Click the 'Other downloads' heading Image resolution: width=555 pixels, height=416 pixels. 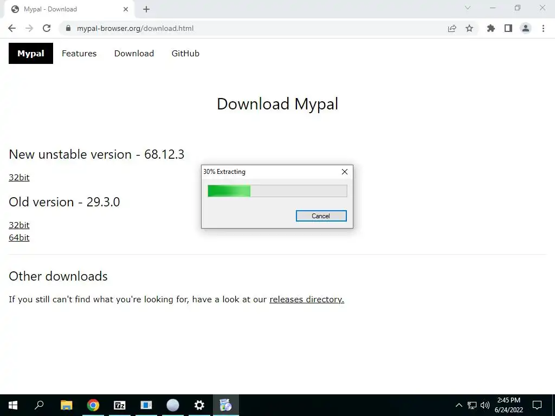click(x=58, y=276)
